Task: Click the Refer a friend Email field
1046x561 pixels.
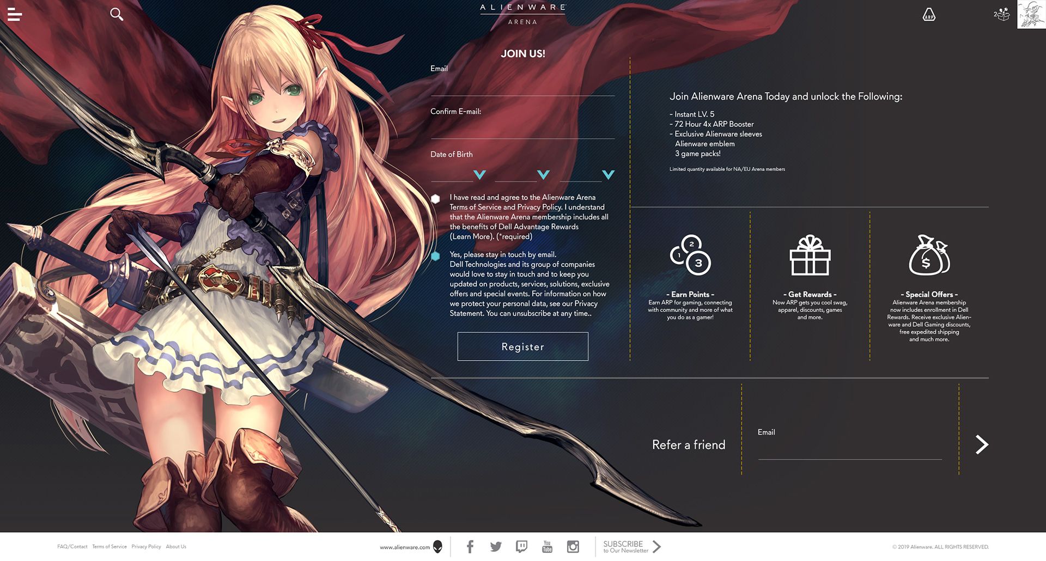Action: (x=850, y=449)
